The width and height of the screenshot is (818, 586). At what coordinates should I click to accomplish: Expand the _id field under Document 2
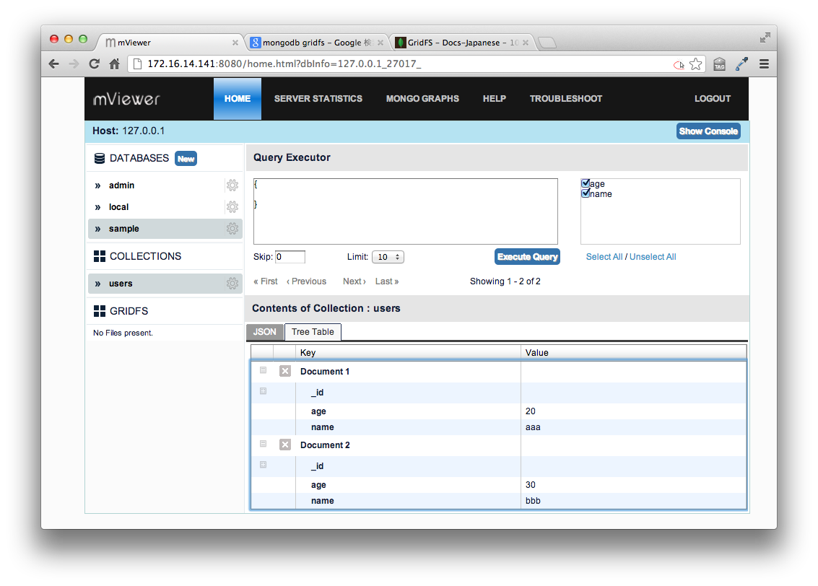[x=263, y=465]
